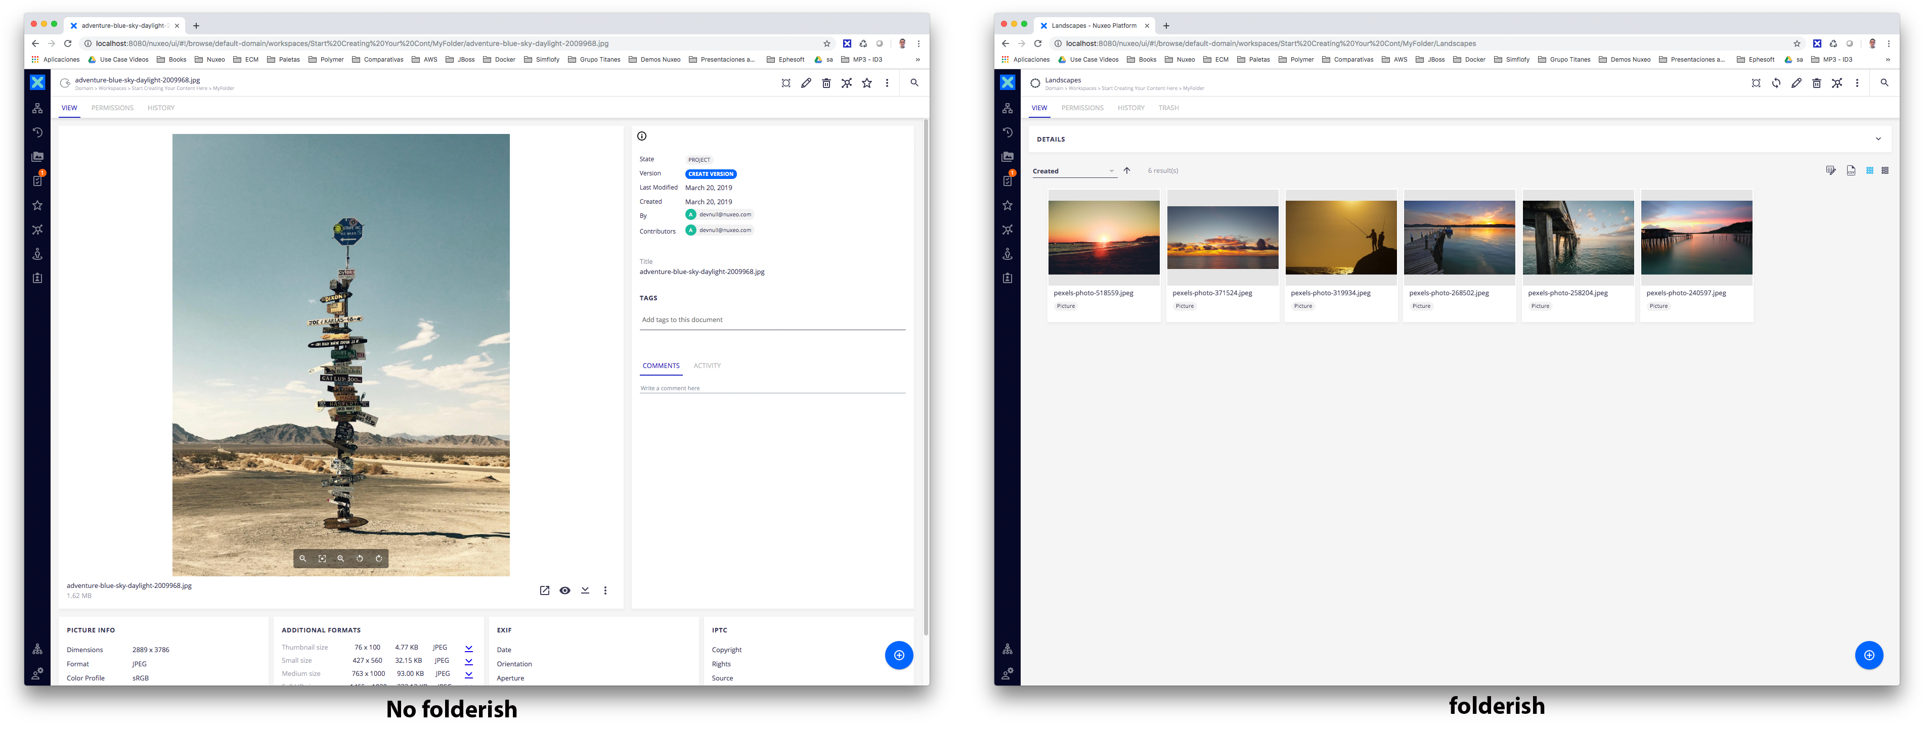Click the search magnifier icon
This screenshot has width=1924, height=729.
click(x=914, y=83)
